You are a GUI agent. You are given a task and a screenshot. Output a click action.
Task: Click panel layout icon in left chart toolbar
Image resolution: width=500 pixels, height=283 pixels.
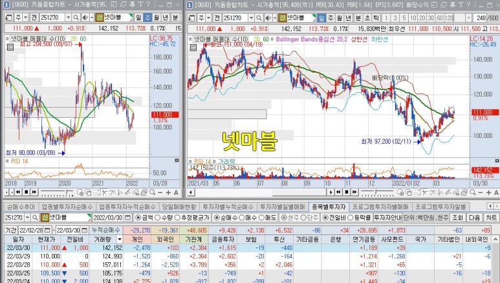(x=8, y=17)
